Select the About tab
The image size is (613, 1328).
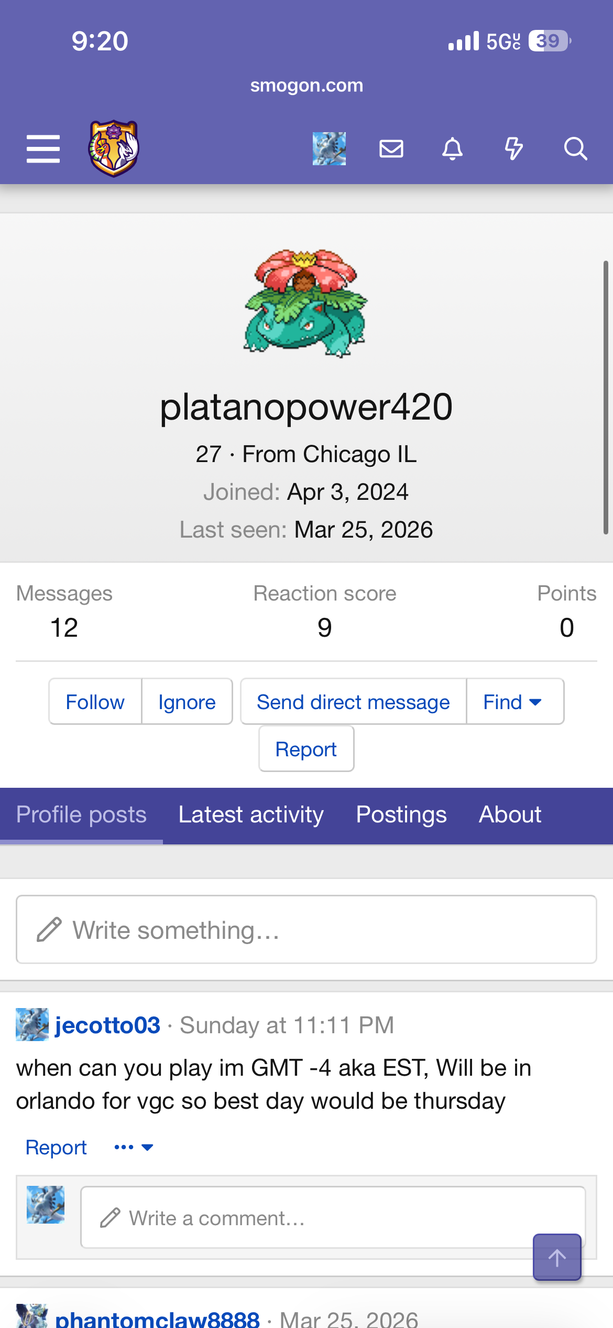(510, 815)
